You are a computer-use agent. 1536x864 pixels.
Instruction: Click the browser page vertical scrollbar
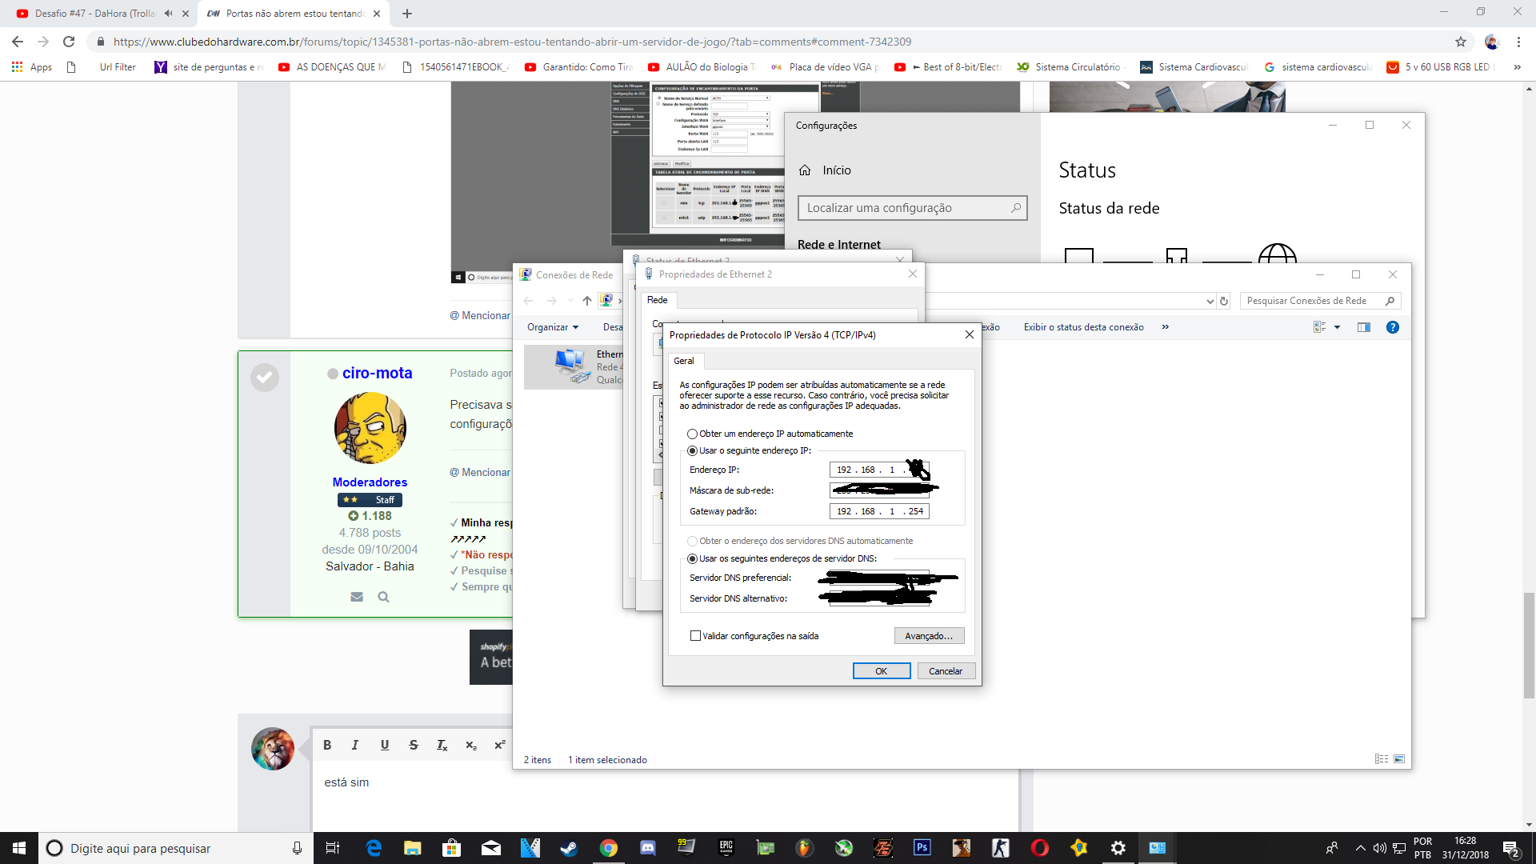pyautogui.click(x=1529, y=646)
